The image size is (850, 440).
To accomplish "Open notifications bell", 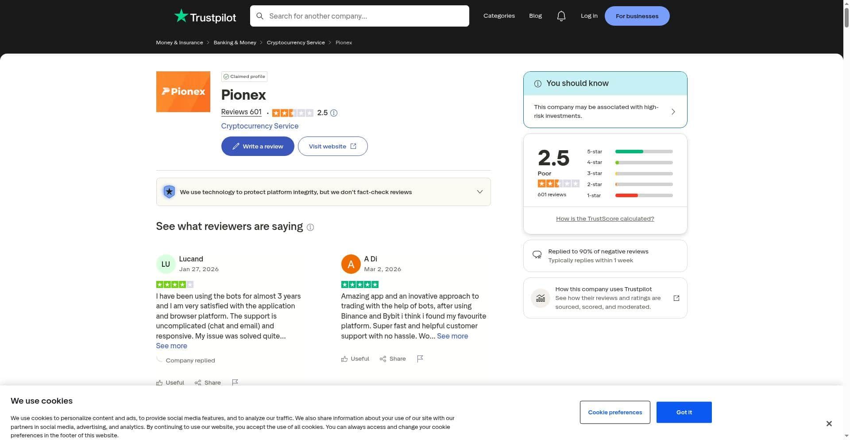I will click(x=561, y=16).
